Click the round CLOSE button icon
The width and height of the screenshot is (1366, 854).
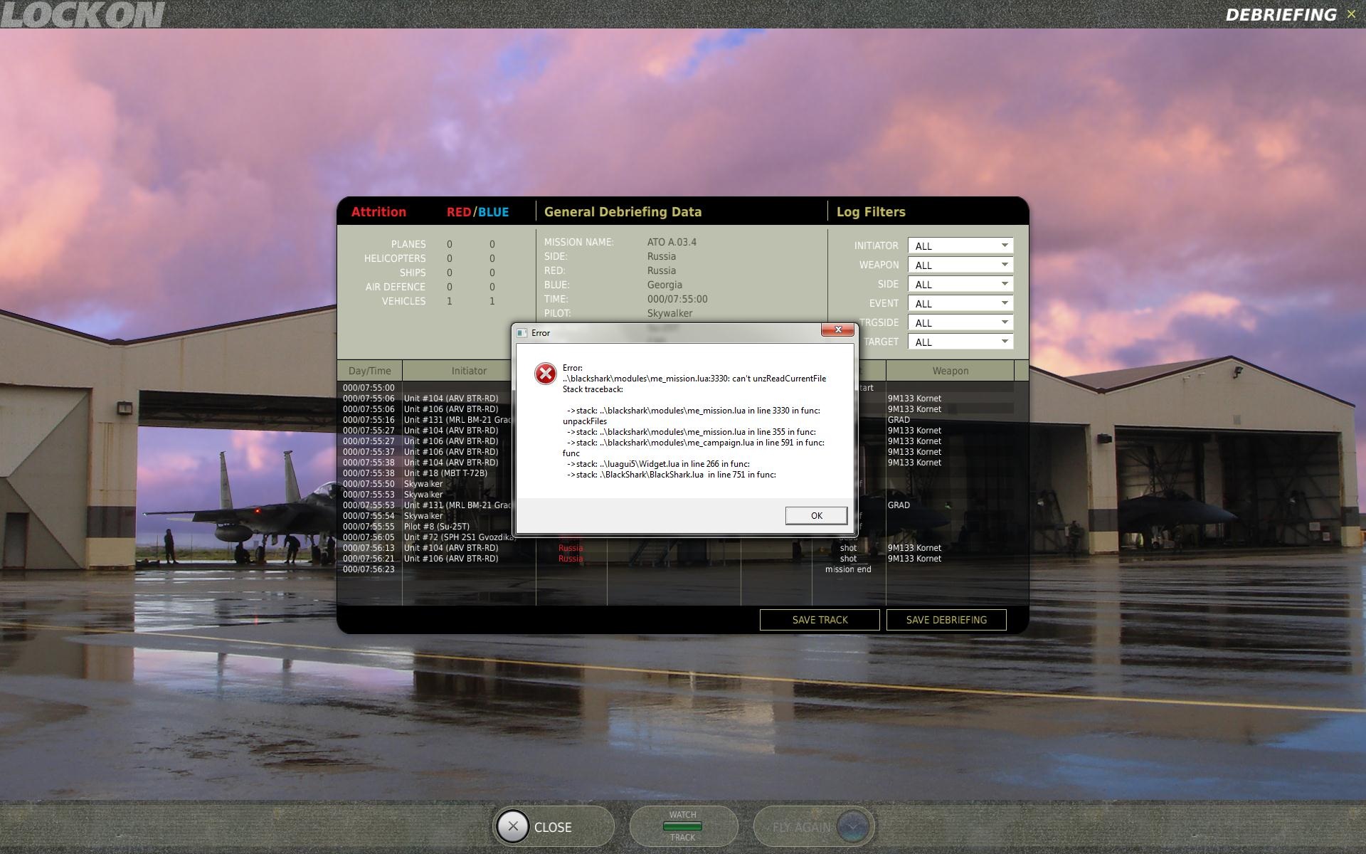(x=513, y=827)
